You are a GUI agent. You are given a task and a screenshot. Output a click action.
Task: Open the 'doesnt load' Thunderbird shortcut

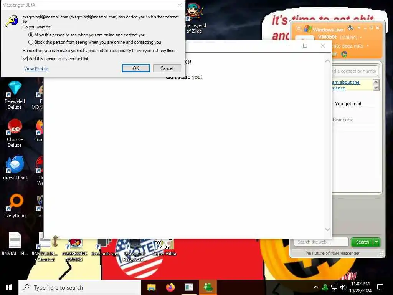click(15, 167)
